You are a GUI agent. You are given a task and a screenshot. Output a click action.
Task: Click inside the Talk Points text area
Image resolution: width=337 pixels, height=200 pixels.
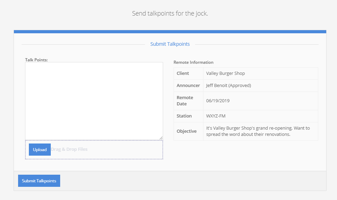click(94, 101)
